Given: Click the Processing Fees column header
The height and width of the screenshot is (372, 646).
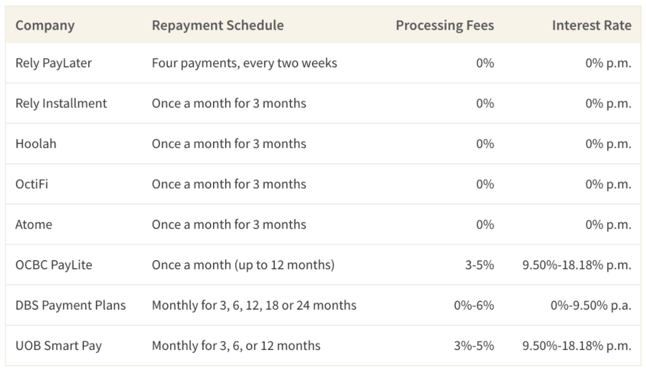Looking at the screenshot, I should (x=444, y=26).
